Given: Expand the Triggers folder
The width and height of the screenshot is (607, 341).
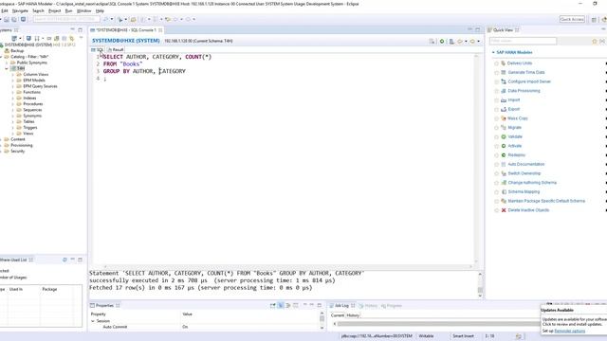Looking at the screenshot, I should coord(12,128).
